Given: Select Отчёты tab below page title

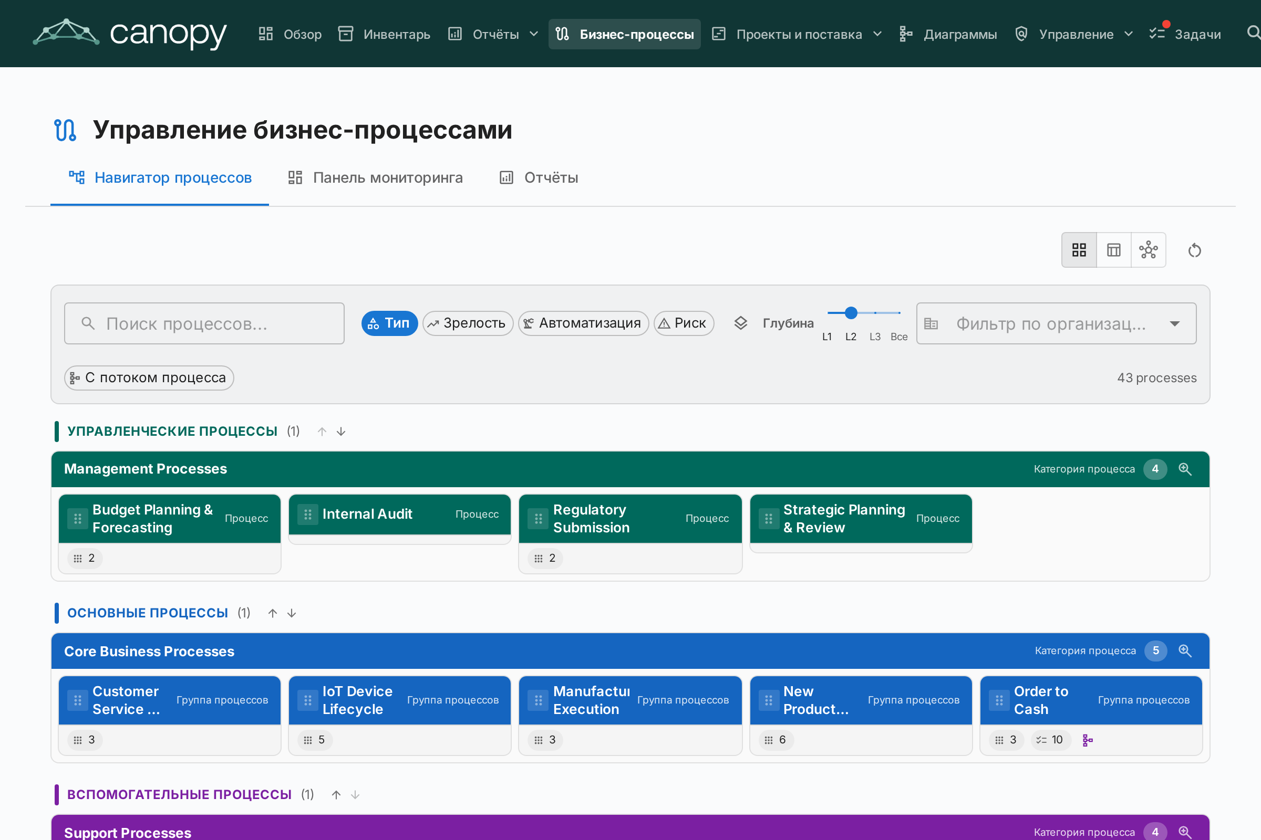Looking at the screenshot, I should coord(539,177).
